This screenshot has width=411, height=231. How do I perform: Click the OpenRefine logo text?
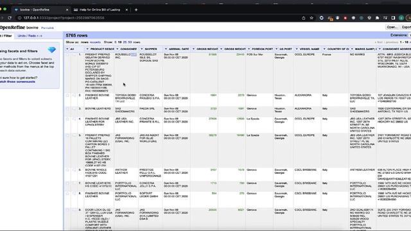(13, 28)
